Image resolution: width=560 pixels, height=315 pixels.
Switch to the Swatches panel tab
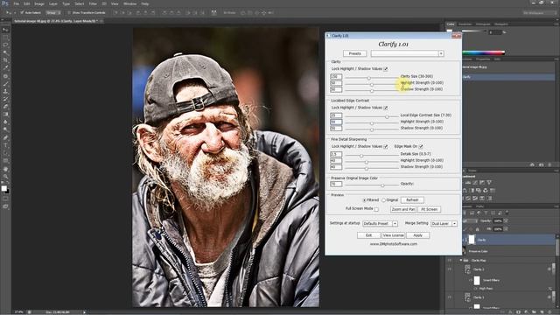465,24
